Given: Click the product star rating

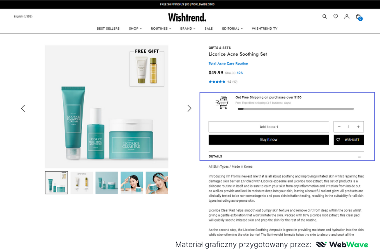Looking at the screenshot, I should point(217,82).
